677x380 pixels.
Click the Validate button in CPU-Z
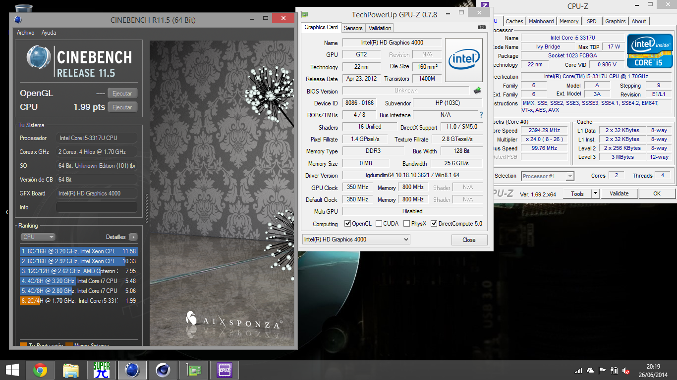coord(619,193)
